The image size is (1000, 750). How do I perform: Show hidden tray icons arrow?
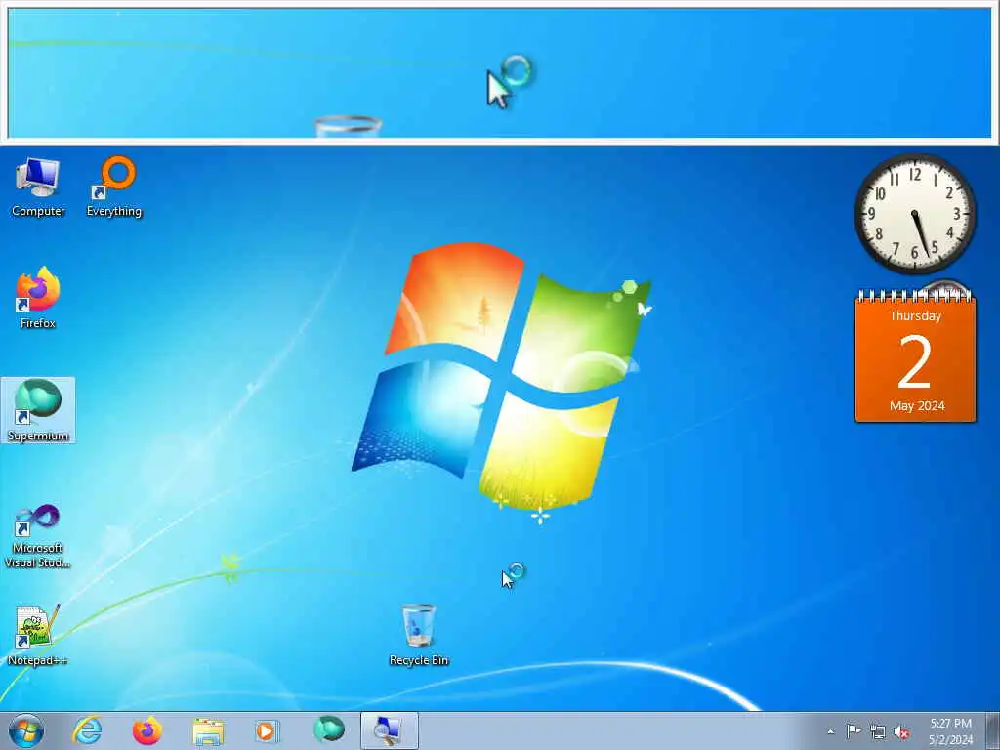[830, 731]
